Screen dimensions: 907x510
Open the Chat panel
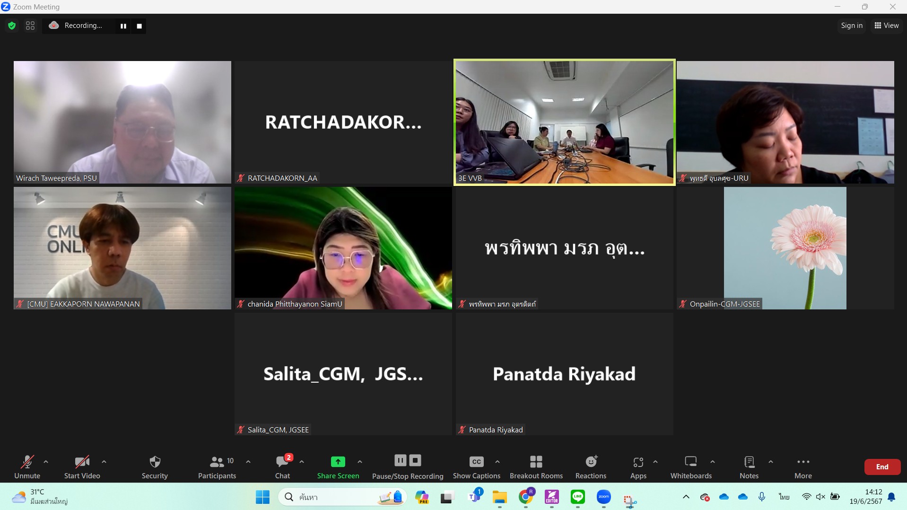(283, 466)
